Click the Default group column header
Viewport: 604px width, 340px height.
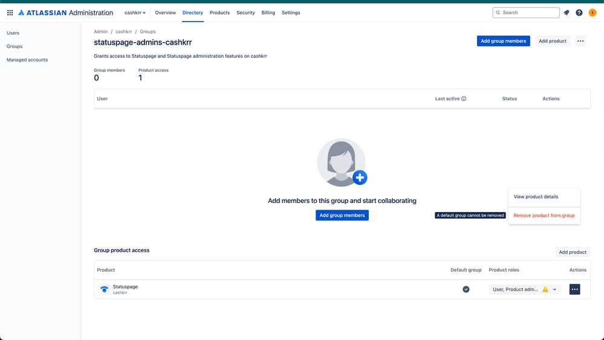click(x=466, y=270)
